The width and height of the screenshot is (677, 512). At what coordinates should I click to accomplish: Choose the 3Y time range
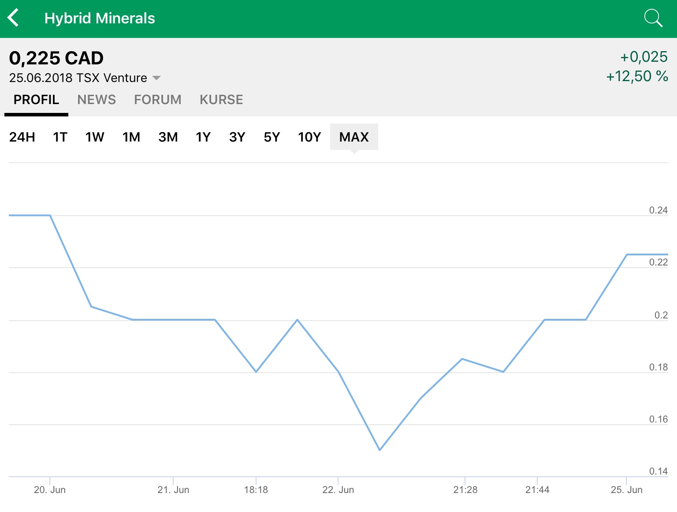point(237,137)
